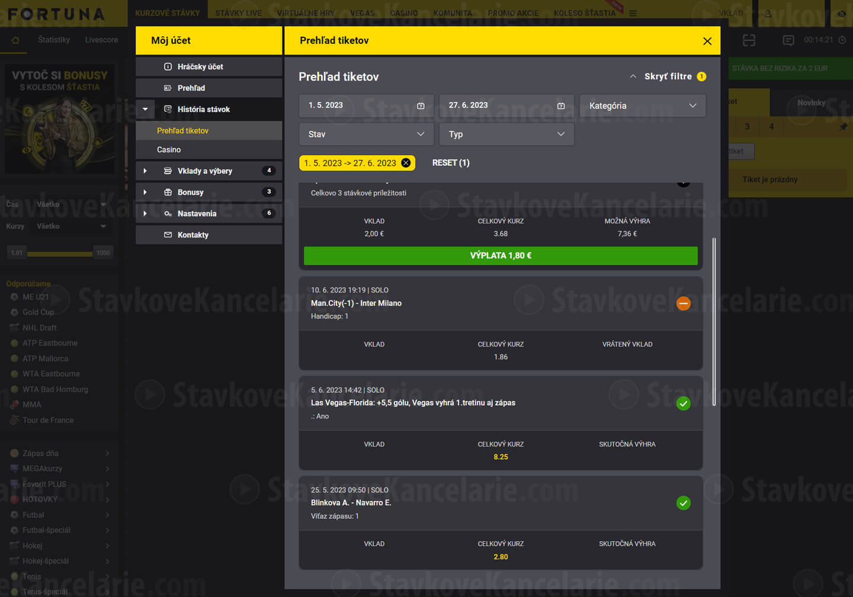
Task: Click the Nastavenia settings icon
Action: (x=168, y=214)
